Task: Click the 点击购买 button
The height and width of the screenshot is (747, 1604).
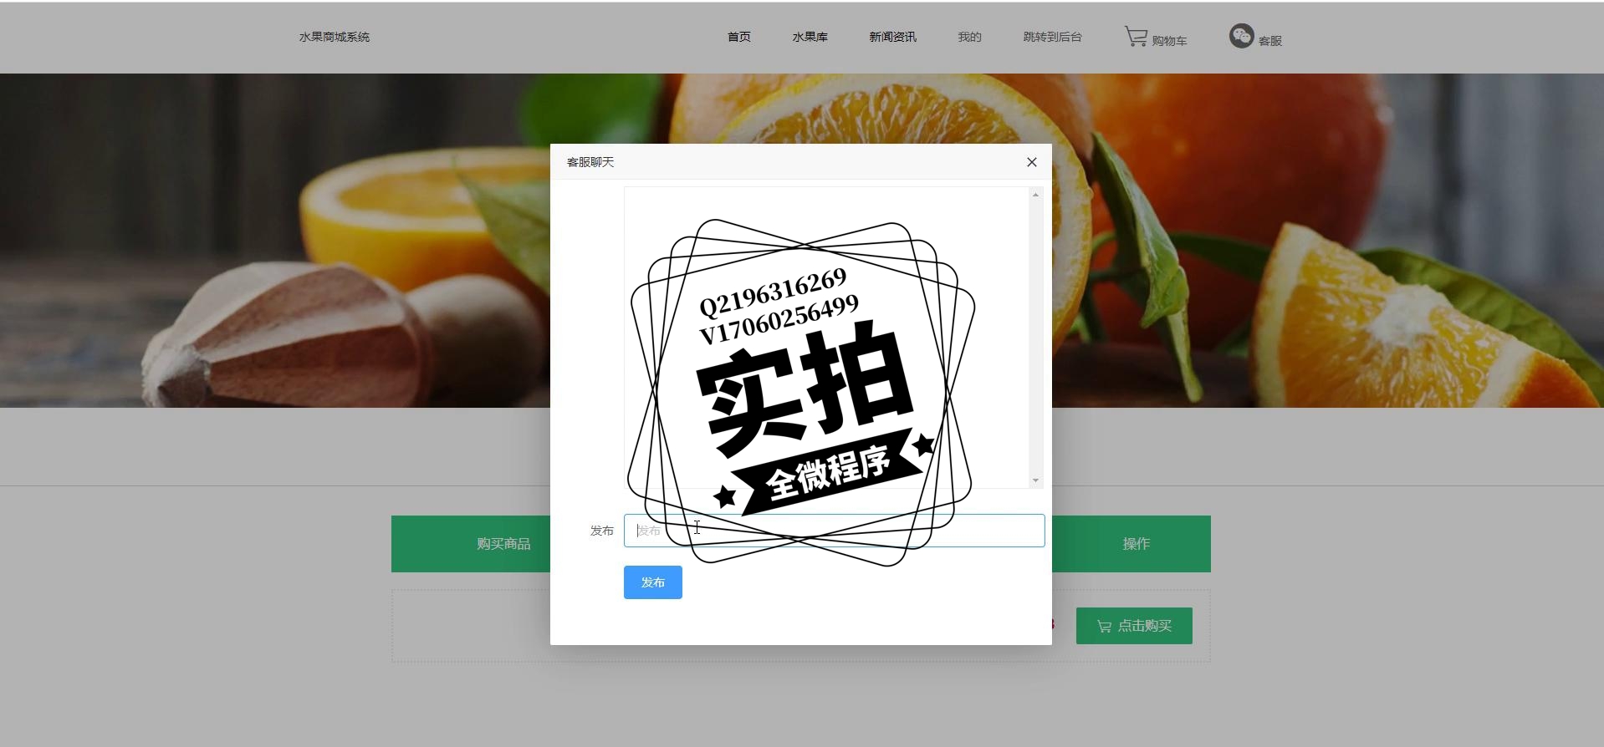Action: coord(1134,626)
